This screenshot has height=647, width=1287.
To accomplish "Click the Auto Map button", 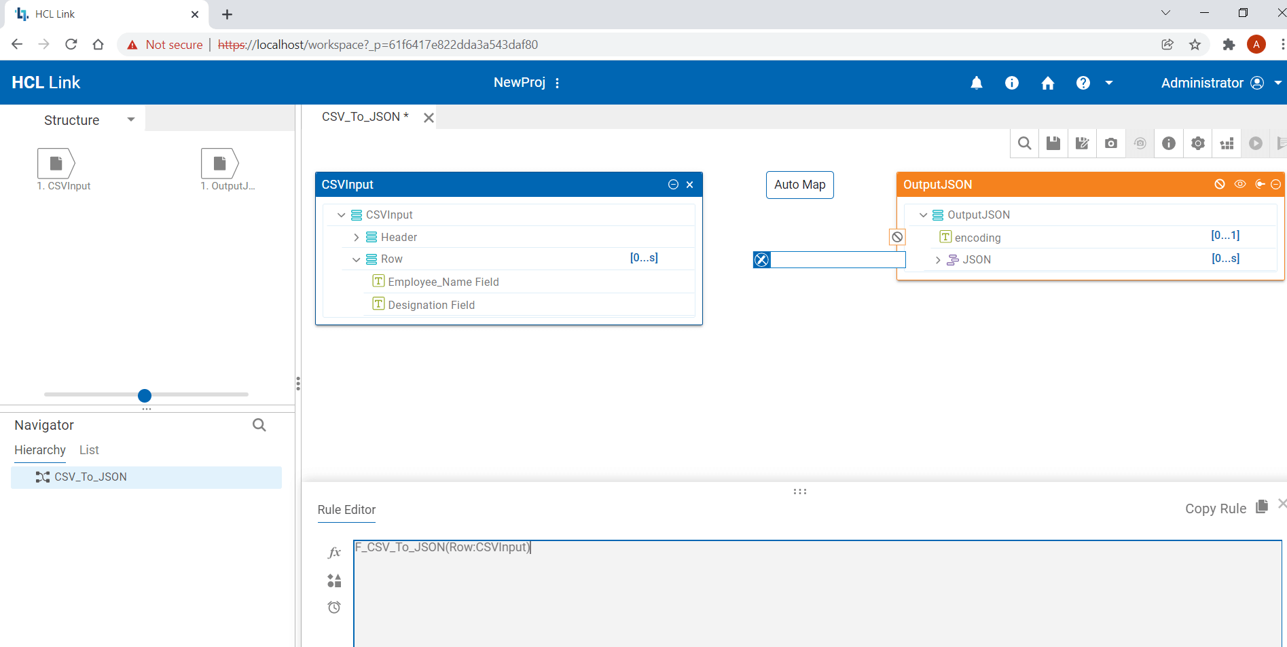I will click(x=799, y=185).
